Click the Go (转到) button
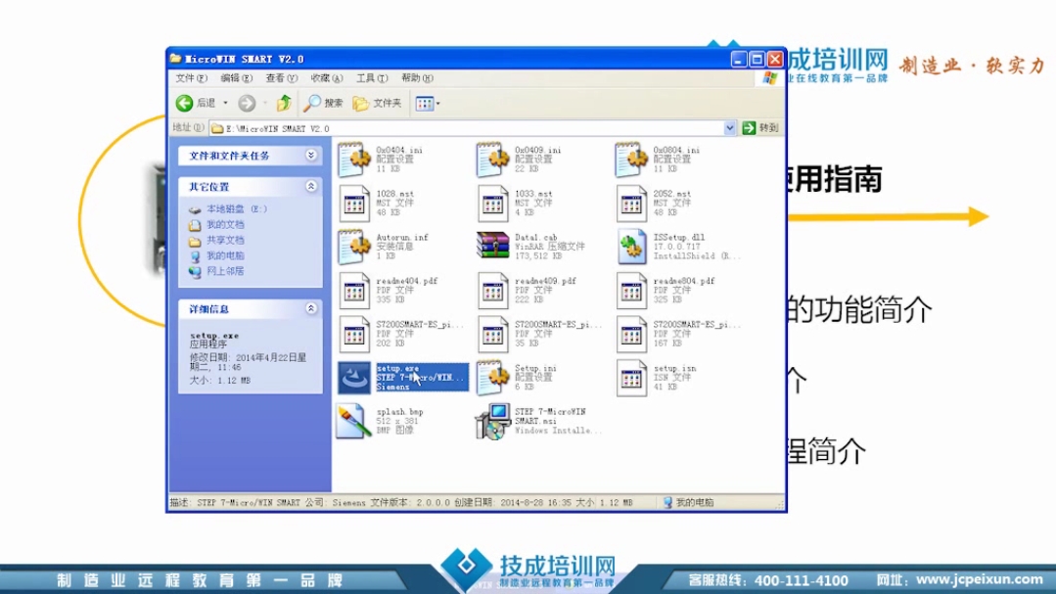 [x=760, y=128]
